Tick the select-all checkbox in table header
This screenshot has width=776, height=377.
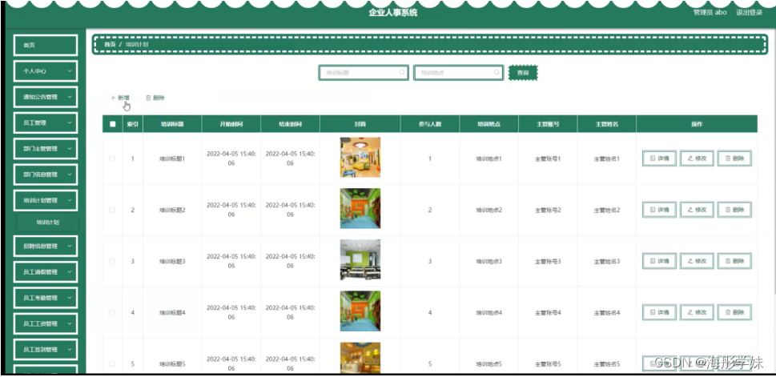(112, 124)
